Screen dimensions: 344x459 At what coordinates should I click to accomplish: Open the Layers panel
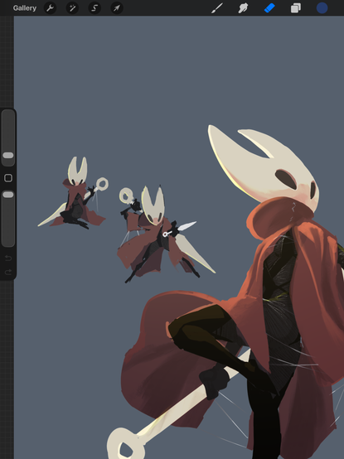(296, 8)
